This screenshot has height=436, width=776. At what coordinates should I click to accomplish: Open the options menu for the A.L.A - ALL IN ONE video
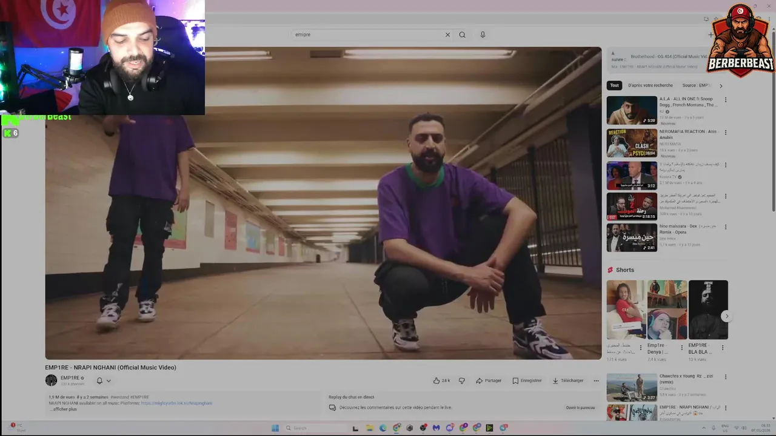(725, 100)
